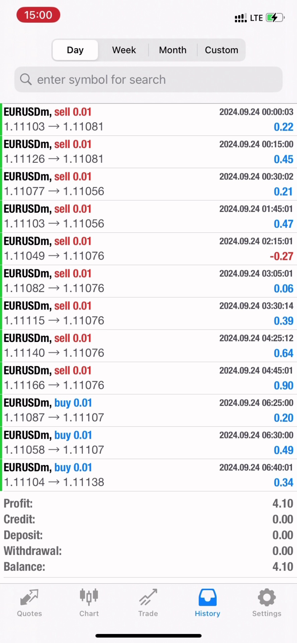This screenshot has height=643, width=297.
Task: Switch to the Week period
Action: tap(124, 50)
